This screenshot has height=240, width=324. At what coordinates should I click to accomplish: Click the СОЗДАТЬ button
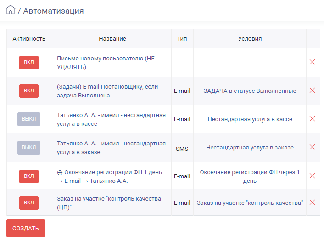26,228
